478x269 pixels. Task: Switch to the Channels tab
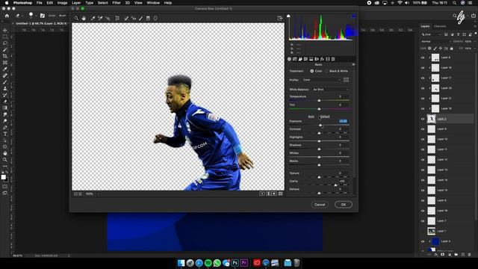point(440,26)
